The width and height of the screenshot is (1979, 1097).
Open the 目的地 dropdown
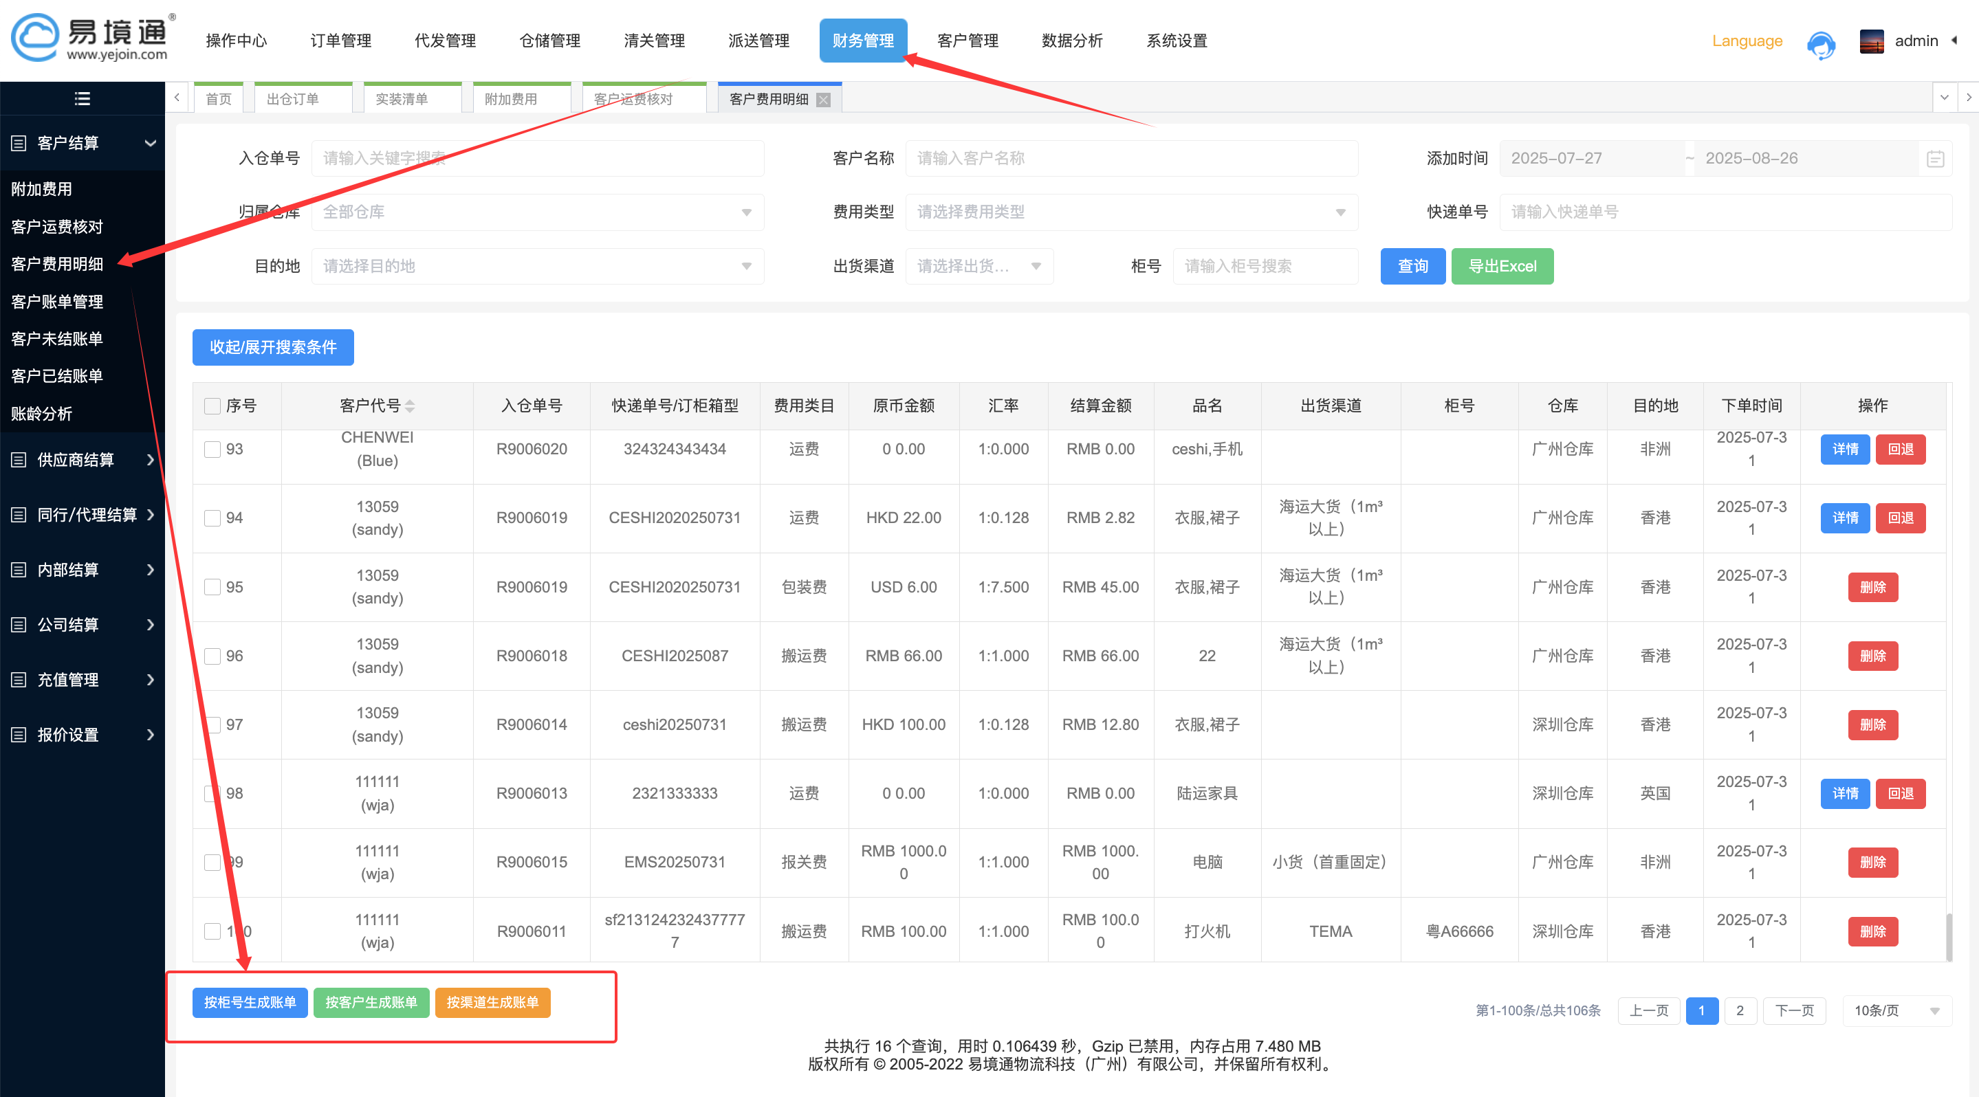click(538, 267)
